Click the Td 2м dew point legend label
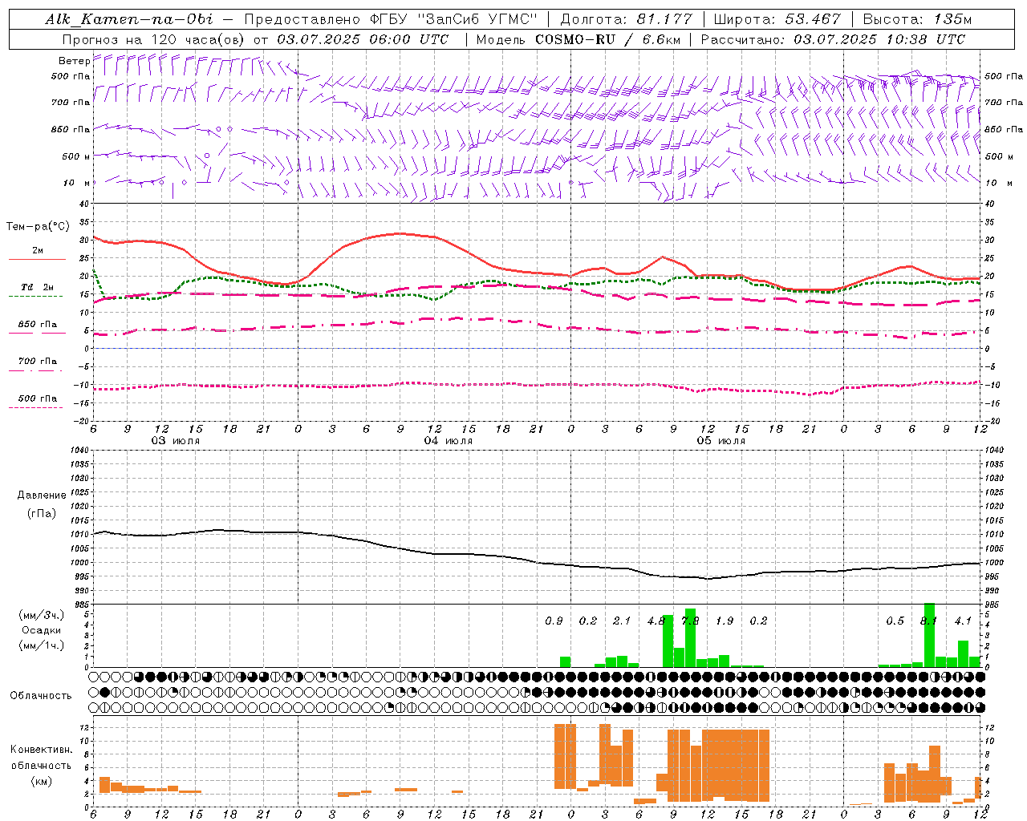The height and width of the screenshot is (821, 1027). pyautogui.click(x=37, y=287)
